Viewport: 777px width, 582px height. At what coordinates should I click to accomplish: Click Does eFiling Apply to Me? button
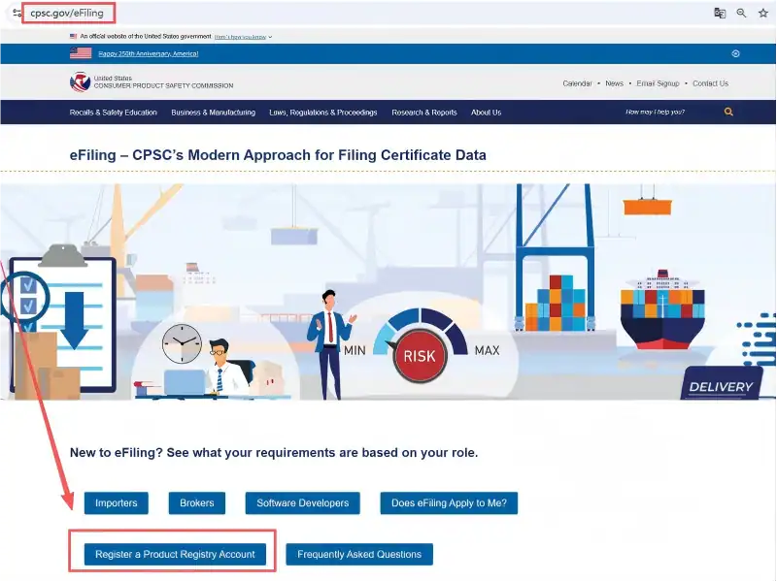click(x=449, y=502)
